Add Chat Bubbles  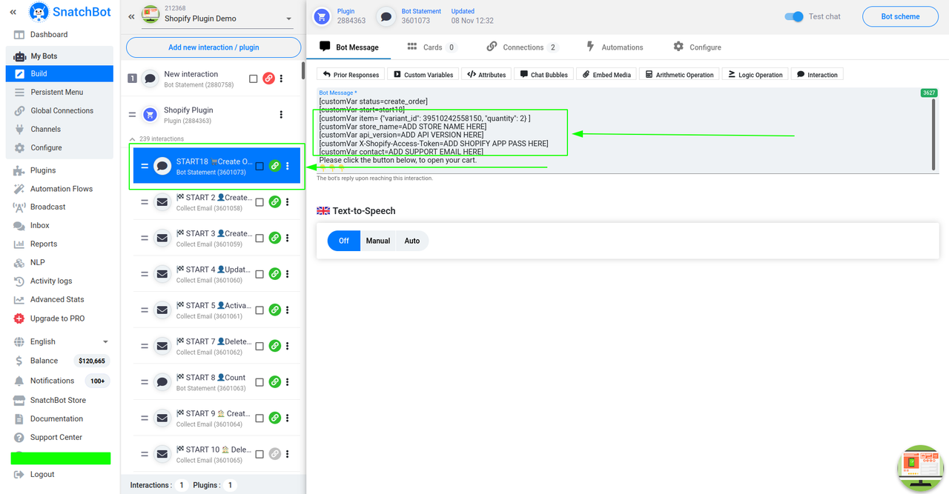[x=544, y=75]
